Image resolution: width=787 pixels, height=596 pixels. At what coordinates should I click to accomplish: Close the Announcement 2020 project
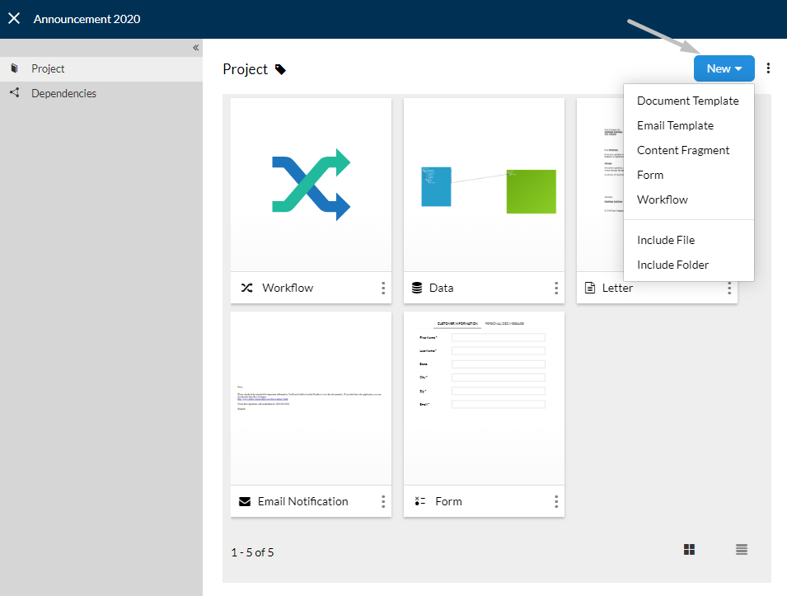pos(14,19)
